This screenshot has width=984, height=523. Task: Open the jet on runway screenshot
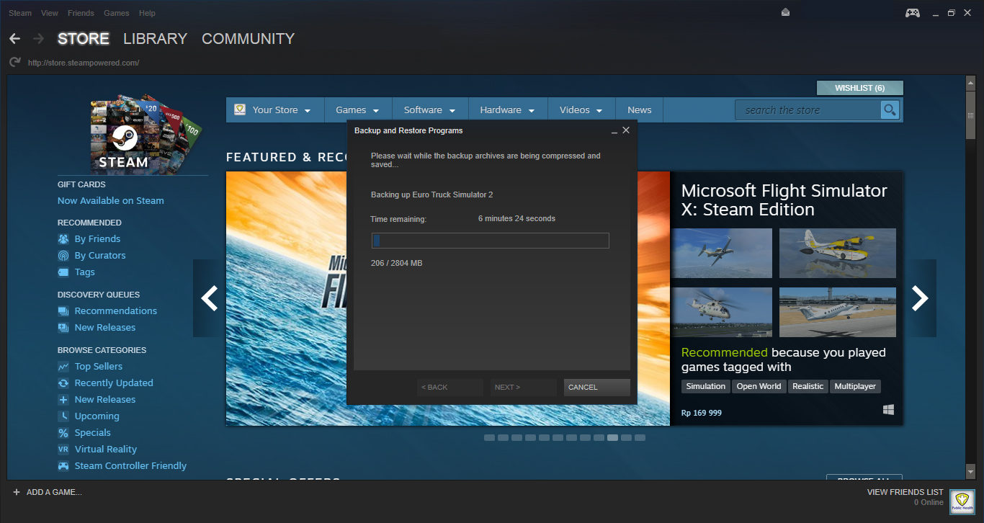click(x=838, y=312)
